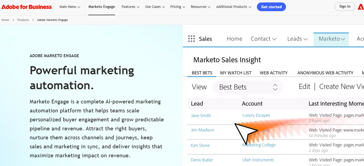Switch to the MY WATCH LIST tab
Image resolution: width=364 pixels, height=166 pixels.
[236, 73]
